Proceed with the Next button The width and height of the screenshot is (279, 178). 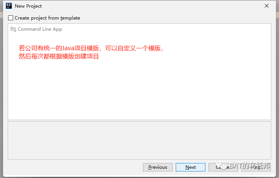(190, 167)
